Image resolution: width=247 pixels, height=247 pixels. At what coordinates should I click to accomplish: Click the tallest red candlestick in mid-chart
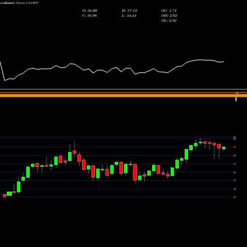pyautogui.click(x=135, y=172)
